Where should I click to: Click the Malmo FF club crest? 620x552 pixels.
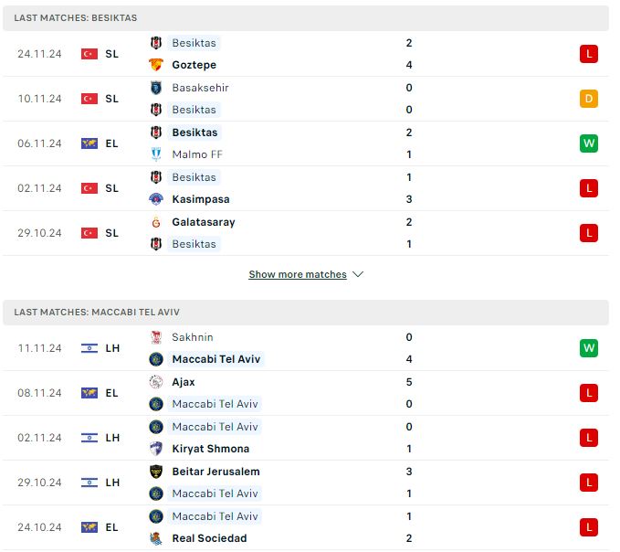156,154
